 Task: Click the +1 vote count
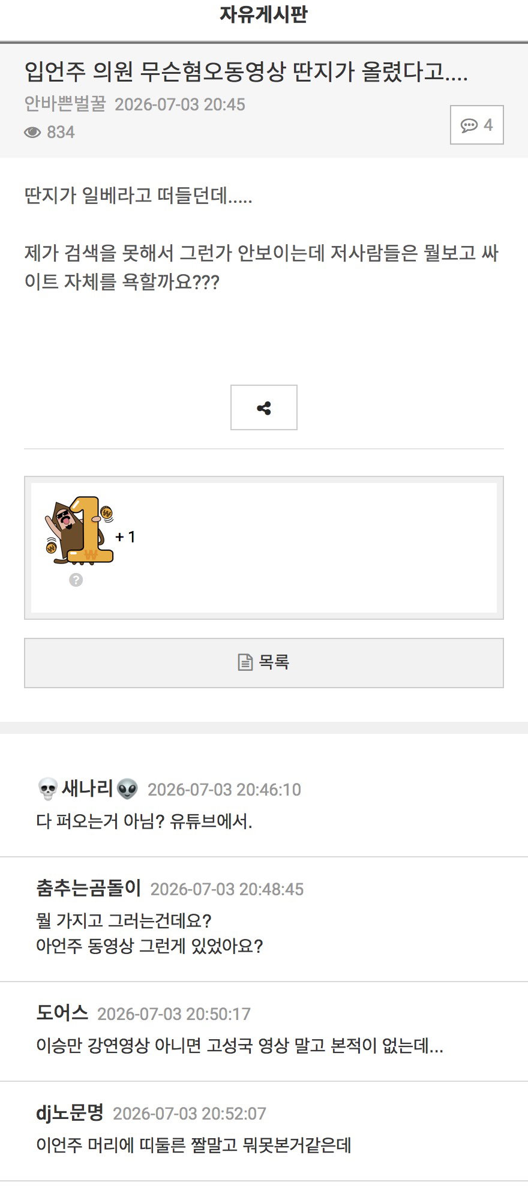125,536
